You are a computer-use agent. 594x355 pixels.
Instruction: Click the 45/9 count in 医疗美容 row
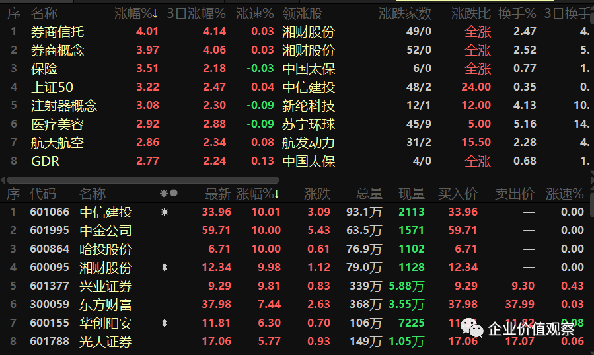tap(419, 124)
